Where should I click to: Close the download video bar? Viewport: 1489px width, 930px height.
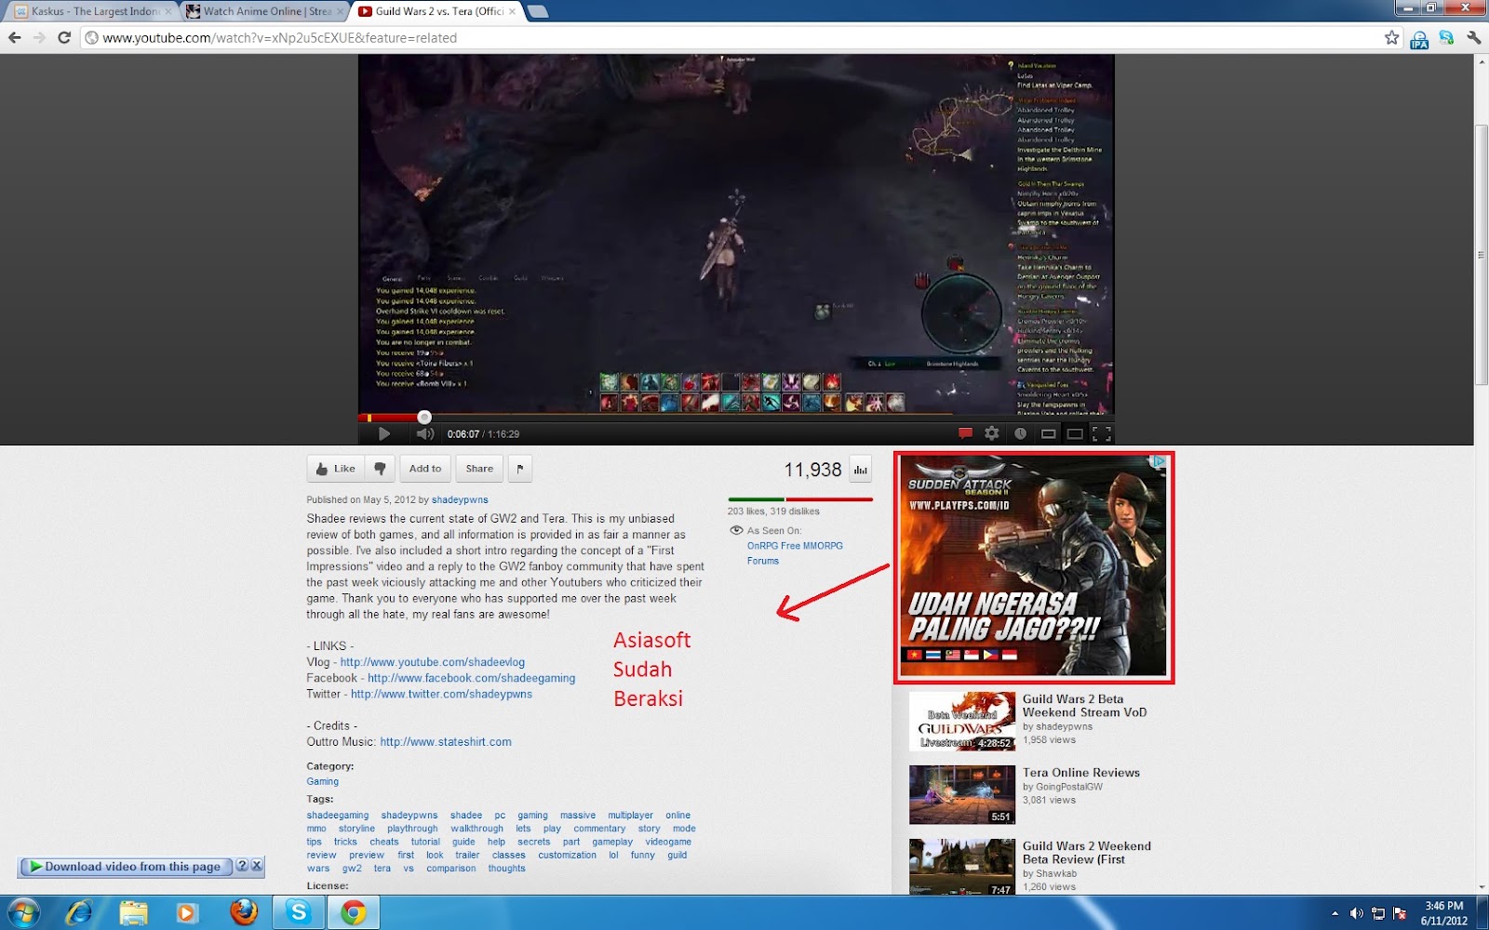point(257,866)
